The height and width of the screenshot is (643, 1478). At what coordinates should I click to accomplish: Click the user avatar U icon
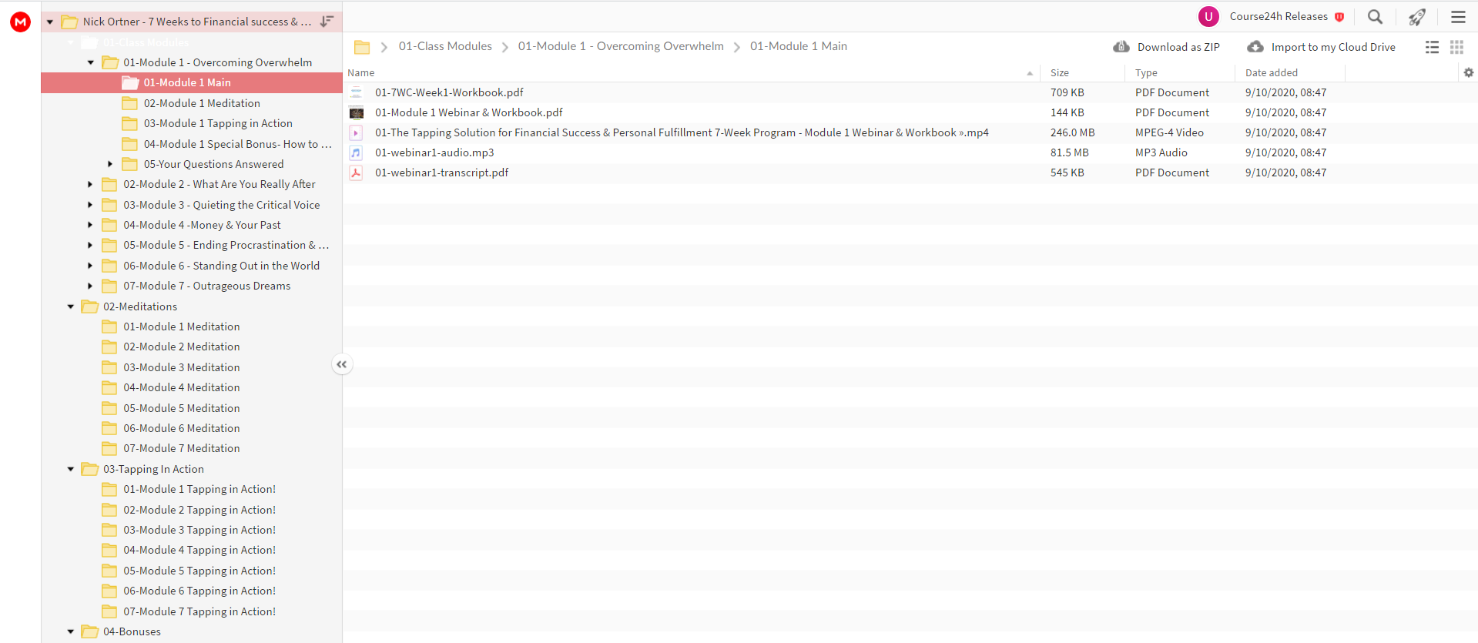click(x=1208, y=16)
